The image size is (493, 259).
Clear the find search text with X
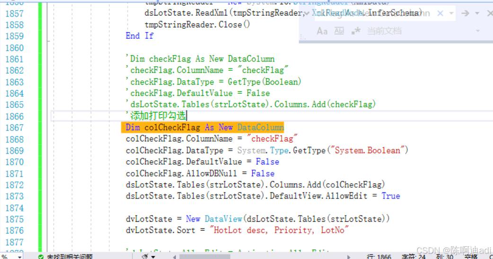tap(440, 13)
